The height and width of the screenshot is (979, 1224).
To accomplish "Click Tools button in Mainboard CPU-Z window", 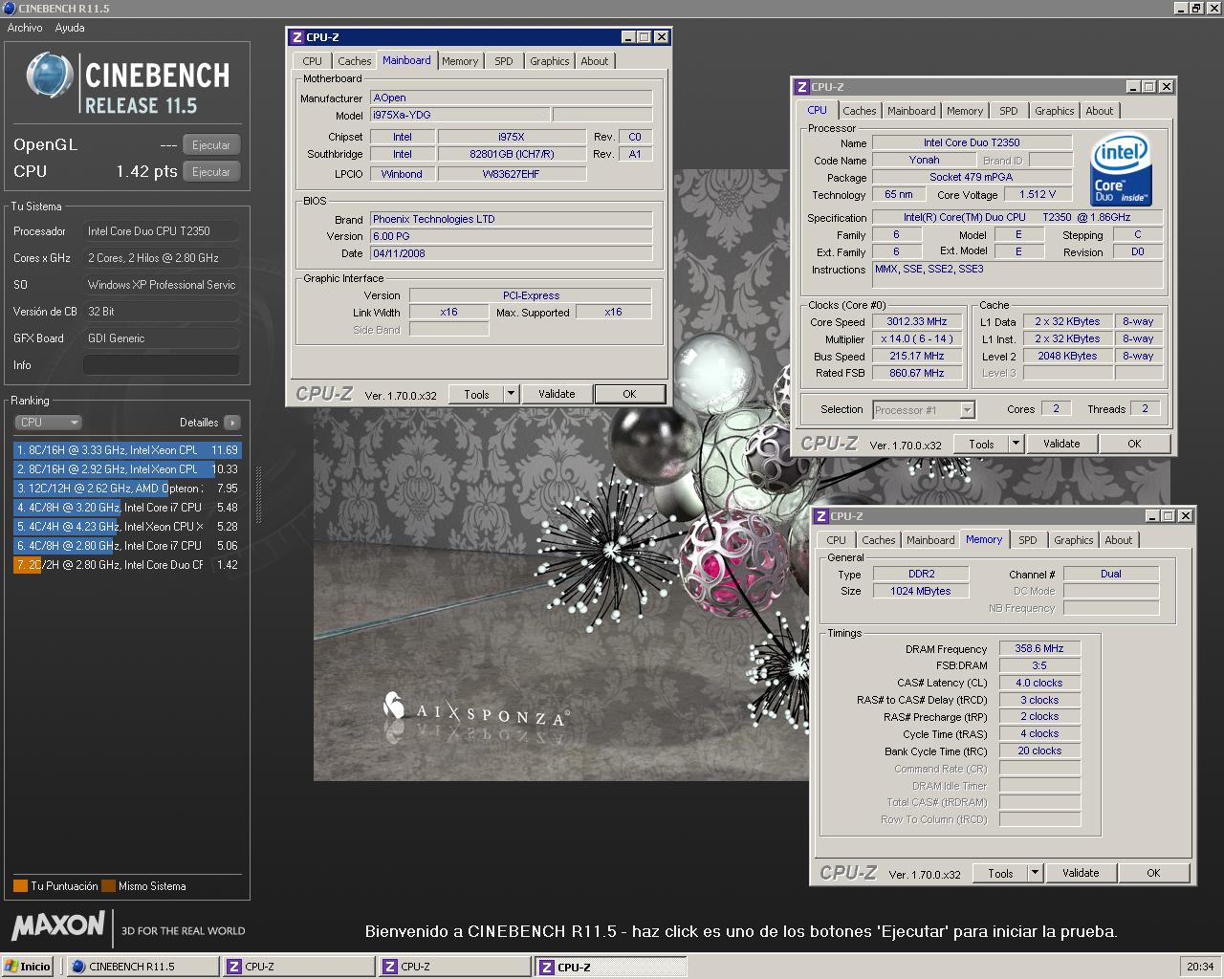I will (476, 394).
